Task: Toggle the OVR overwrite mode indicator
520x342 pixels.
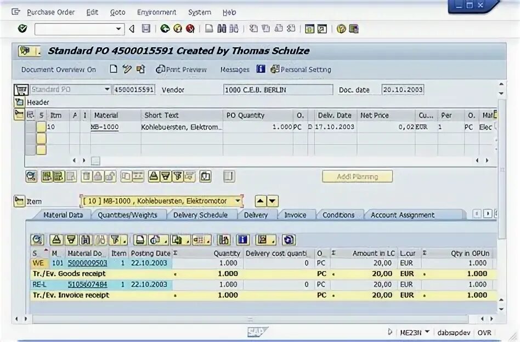Action: 484,333
